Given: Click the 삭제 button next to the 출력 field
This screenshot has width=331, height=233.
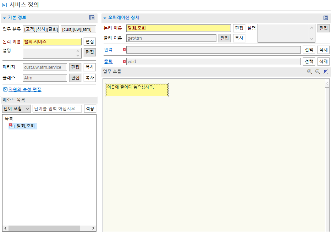Looking at the screenshot, I should click(x=323, y=61).
